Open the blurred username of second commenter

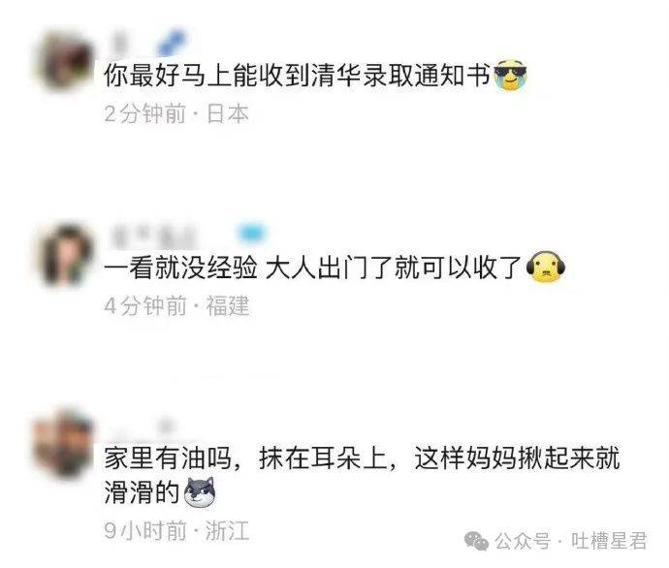tap(154, 235)
